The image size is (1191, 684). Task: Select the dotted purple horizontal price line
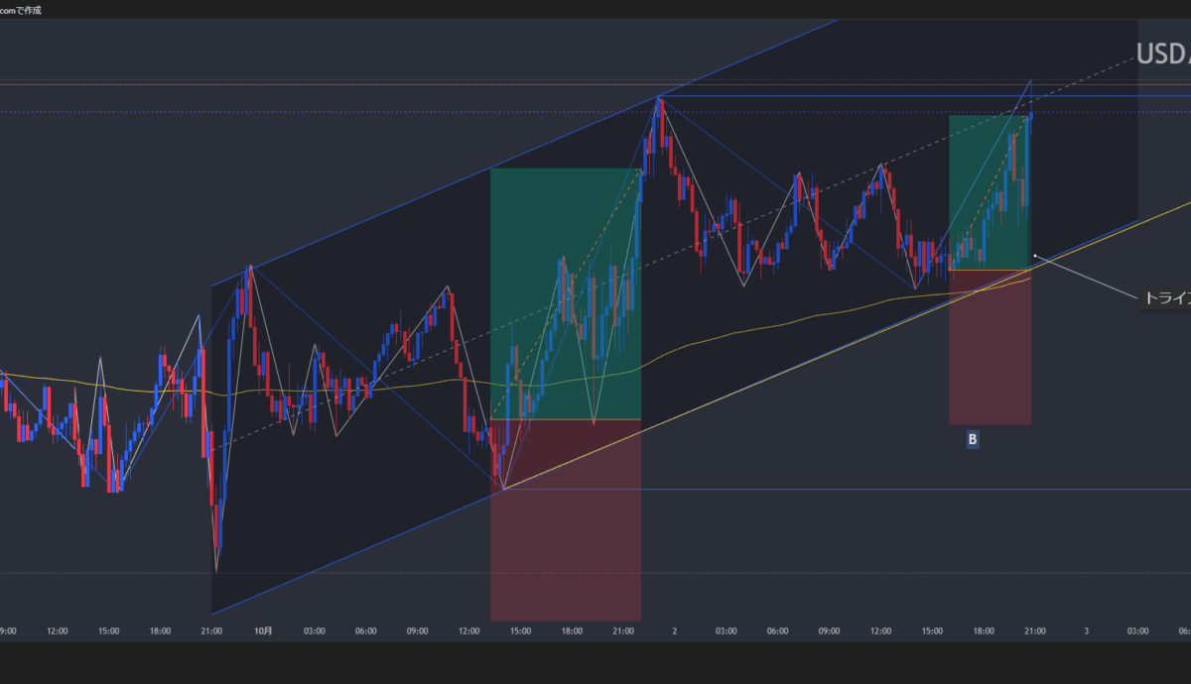(298, 112)
